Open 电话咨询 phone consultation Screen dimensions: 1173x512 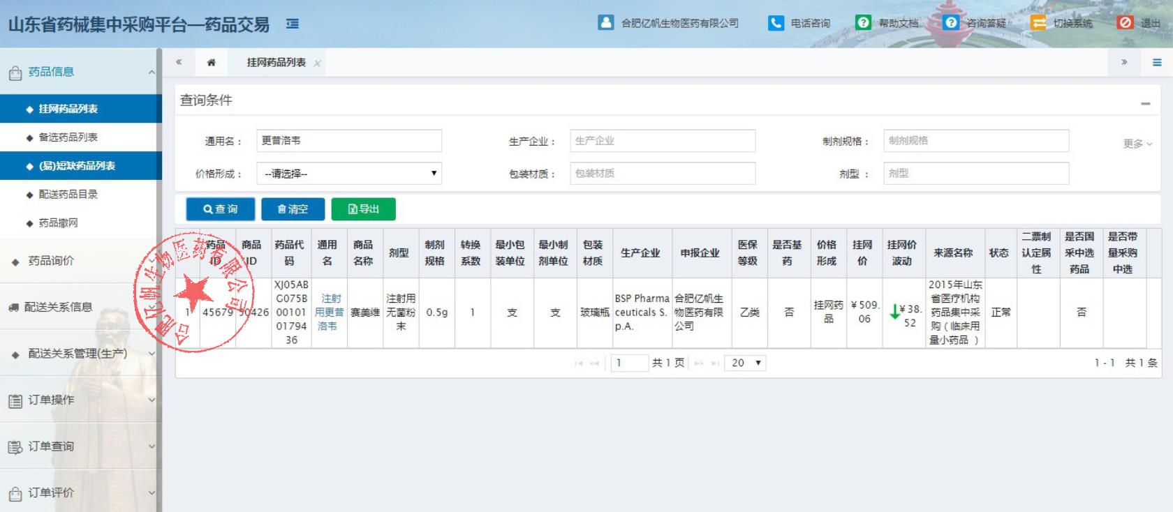pos(799,23)
